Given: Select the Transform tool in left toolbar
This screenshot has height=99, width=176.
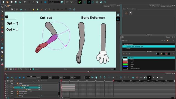Looking at the screenshot, I should point(2,7).
